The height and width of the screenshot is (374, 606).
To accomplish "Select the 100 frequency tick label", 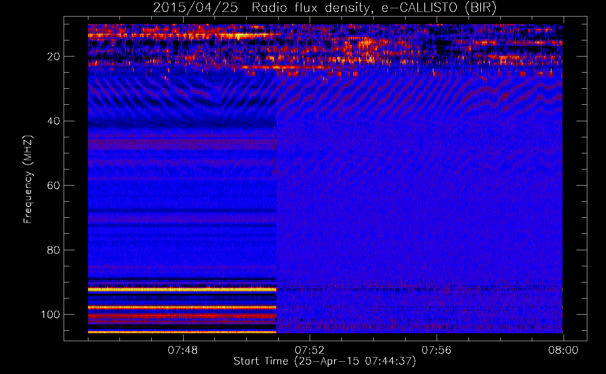I will 51,315.
